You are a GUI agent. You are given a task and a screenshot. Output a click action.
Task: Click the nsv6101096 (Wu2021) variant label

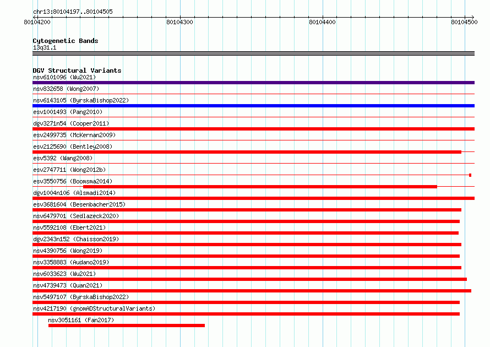pyautogui.click(x=64, y=77)
